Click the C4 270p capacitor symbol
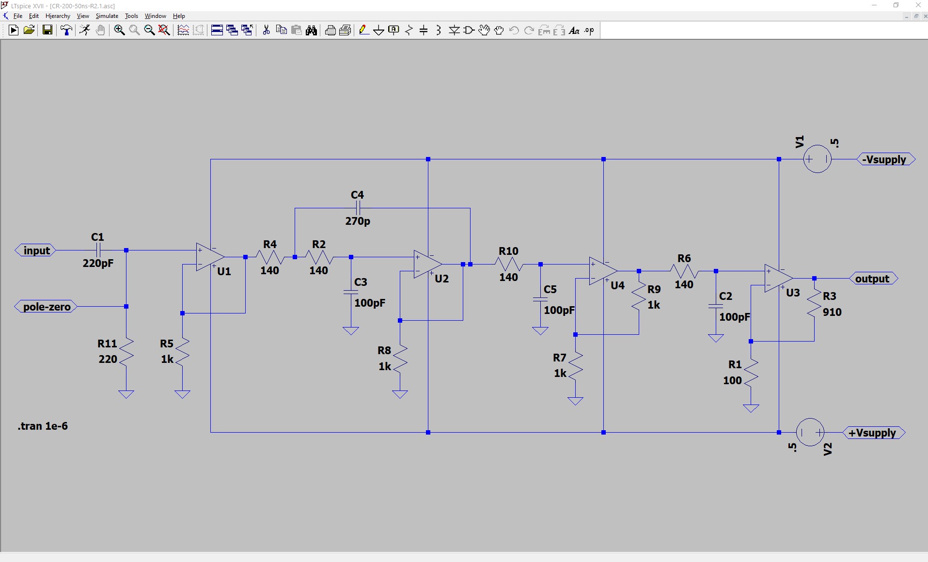The width and height of the screenshot is (928, 562). point(358,208)
